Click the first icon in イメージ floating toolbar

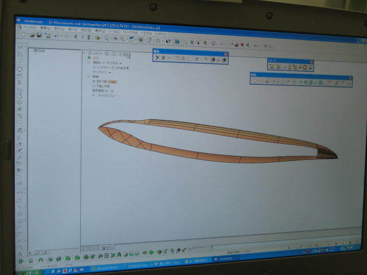point(271,66)
